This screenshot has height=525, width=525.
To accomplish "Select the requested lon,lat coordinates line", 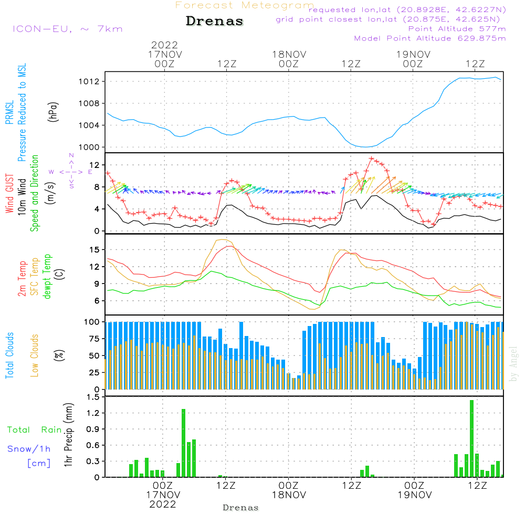I will click(407, 9).
